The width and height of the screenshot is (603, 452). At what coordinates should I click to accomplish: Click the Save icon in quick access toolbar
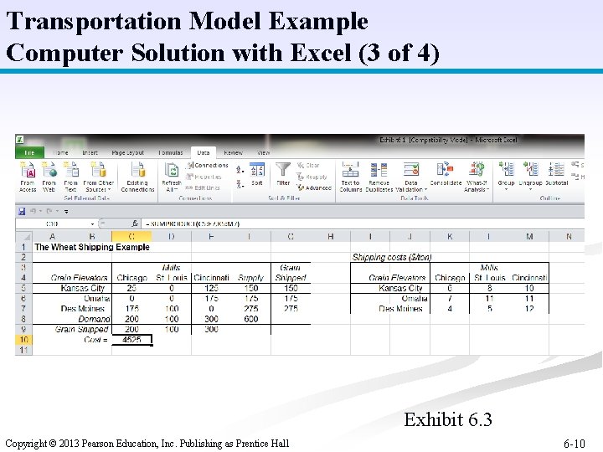22,211
